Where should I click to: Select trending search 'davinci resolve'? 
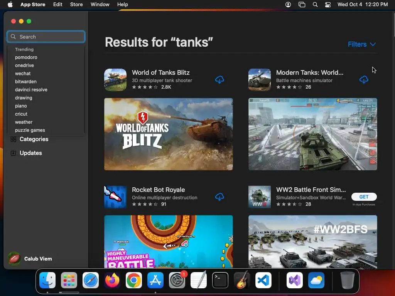coord(31,89)
